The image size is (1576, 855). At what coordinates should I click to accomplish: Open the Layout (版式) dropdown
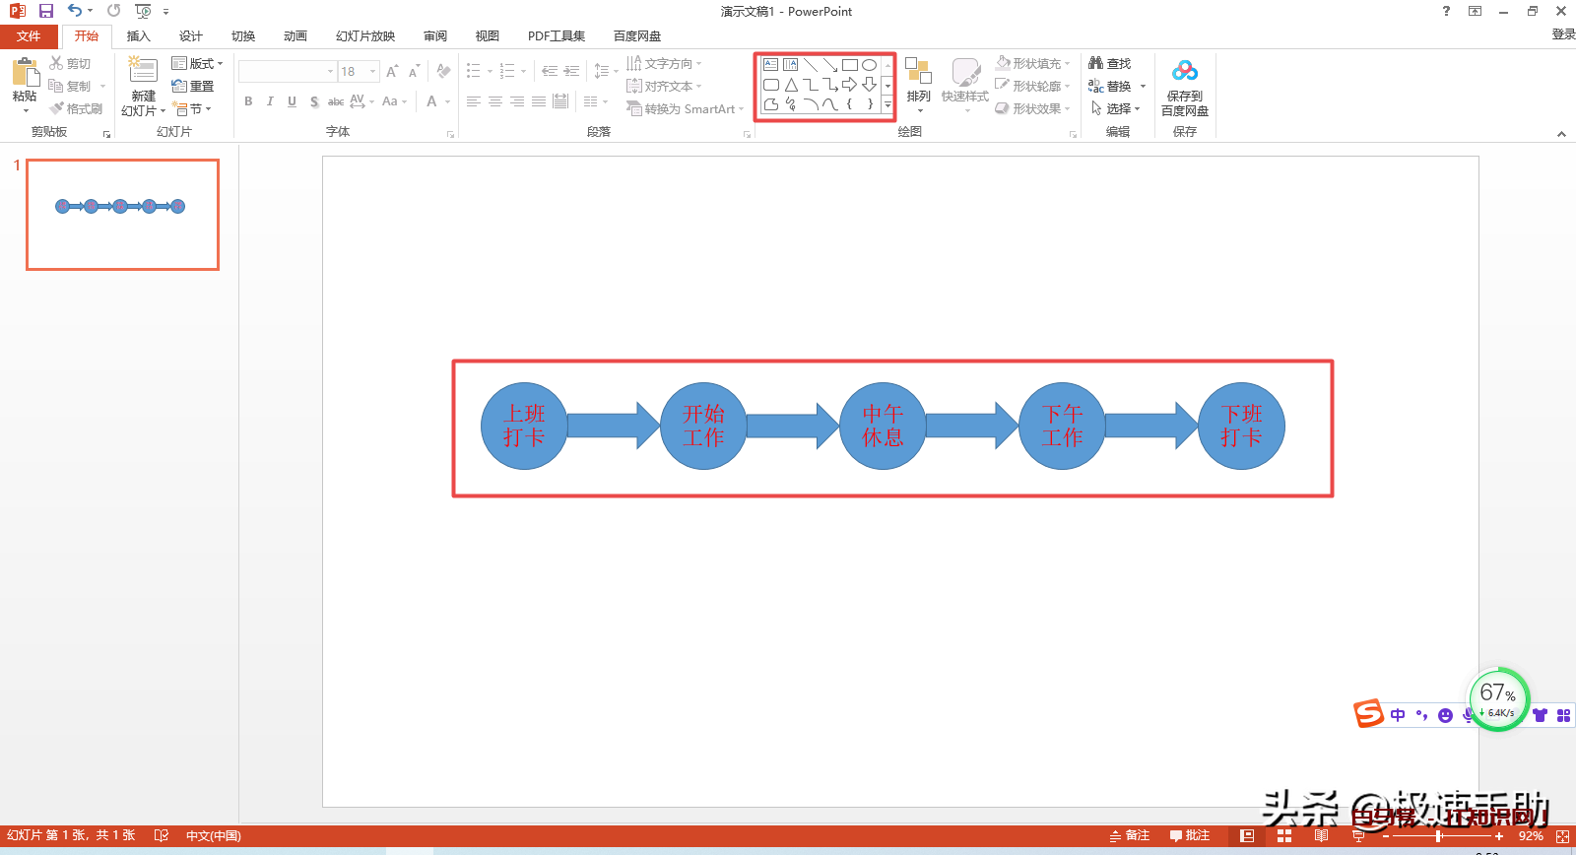click(x=198, y=63)
